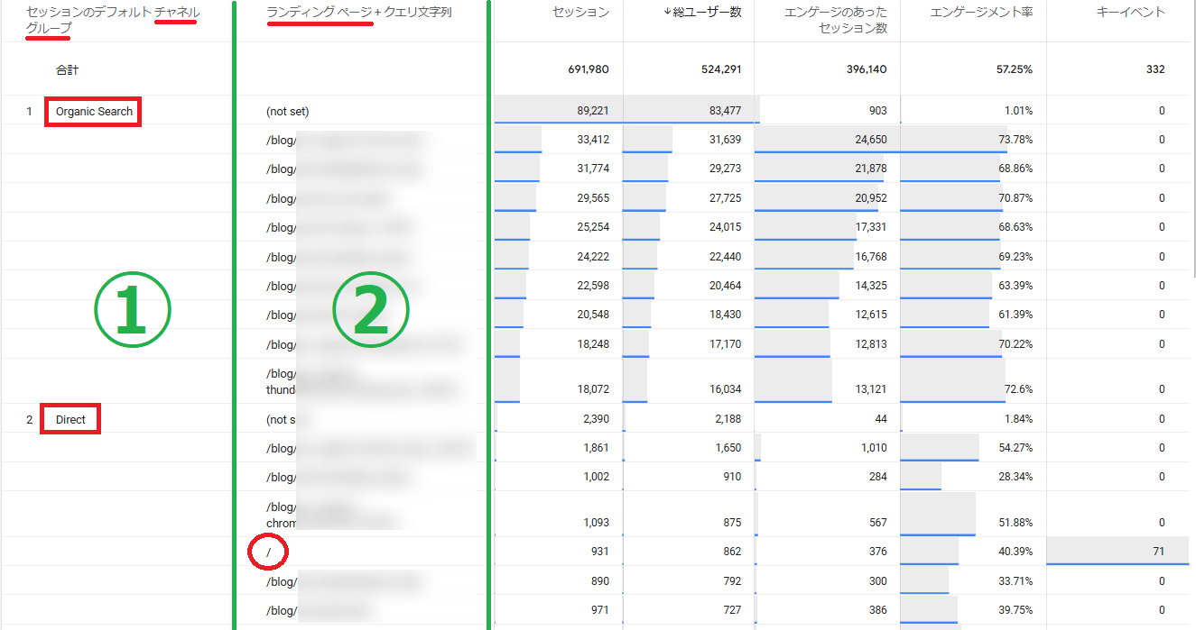Select the Organic Search channel row label
1196x630 pixels.
(94, 112)
